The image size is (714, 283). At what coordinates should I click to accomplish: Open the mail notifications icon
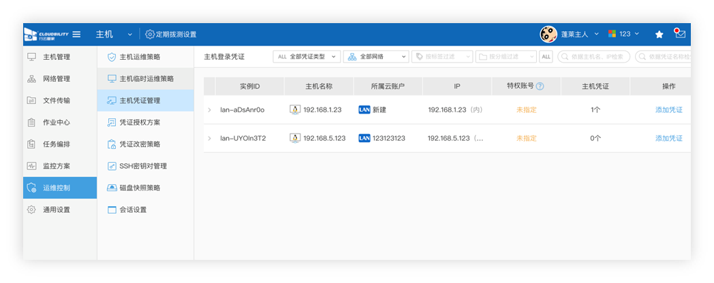pos(679,33)
